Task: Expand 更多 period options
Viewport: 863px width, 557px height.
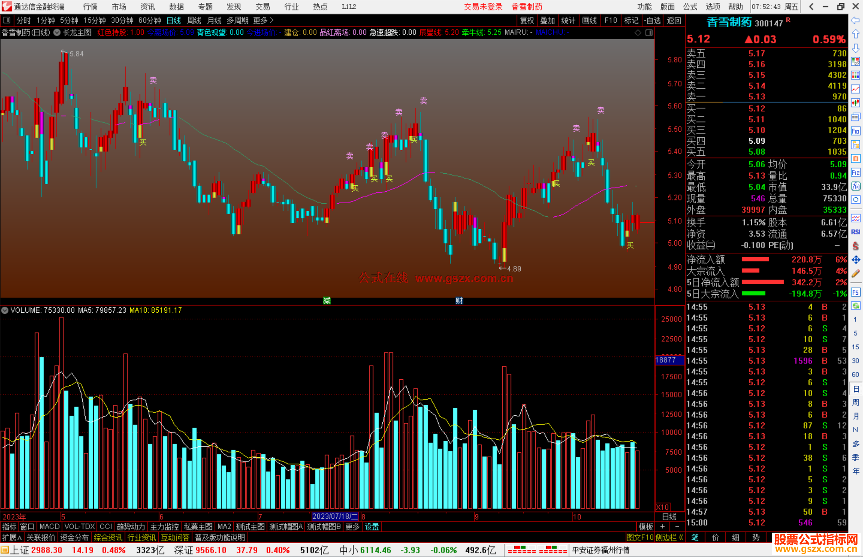Action: coord(263,20)
